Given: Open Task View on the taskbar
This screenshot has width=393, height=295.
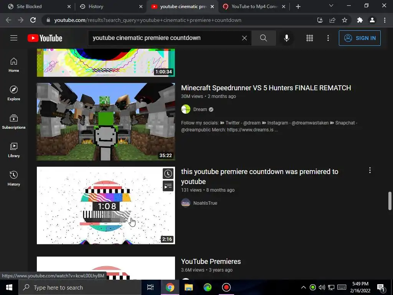Looking at the screenshot, I should point(150,287).
